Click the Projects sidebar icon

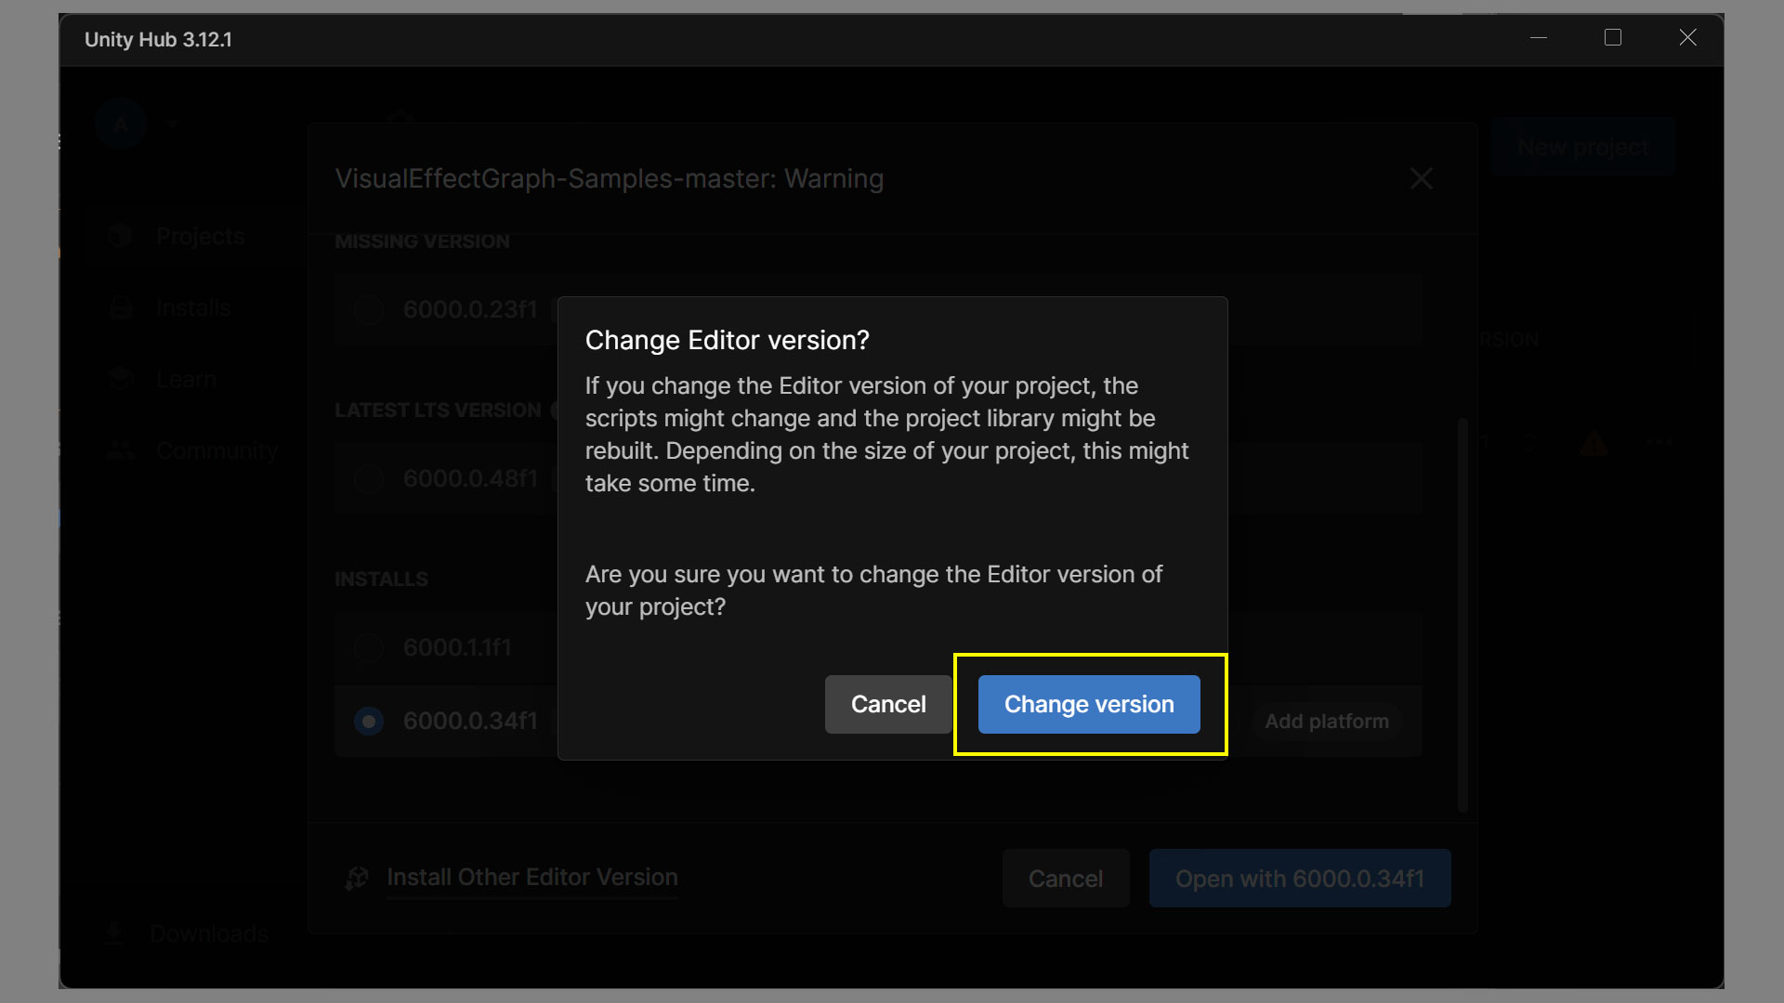120,236
